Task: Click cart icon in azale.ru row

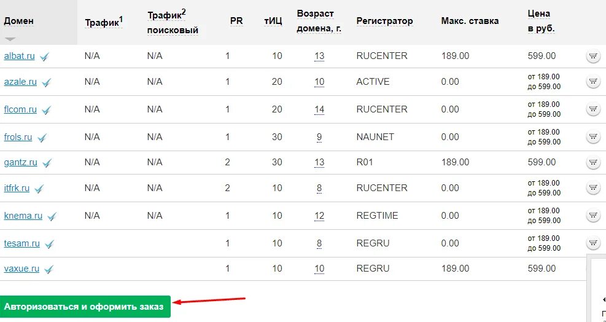Action: [x=593, y=82]
